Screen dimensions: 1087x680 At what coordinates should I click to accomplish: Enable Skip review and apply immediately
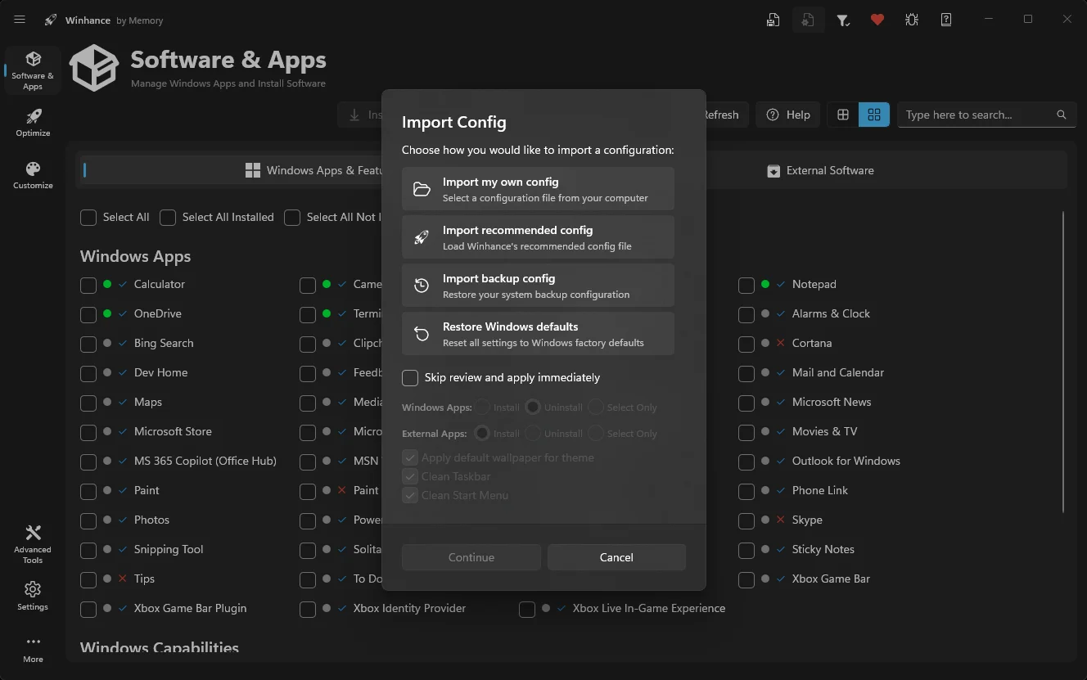pyautogui.click(x=410, y=378)
